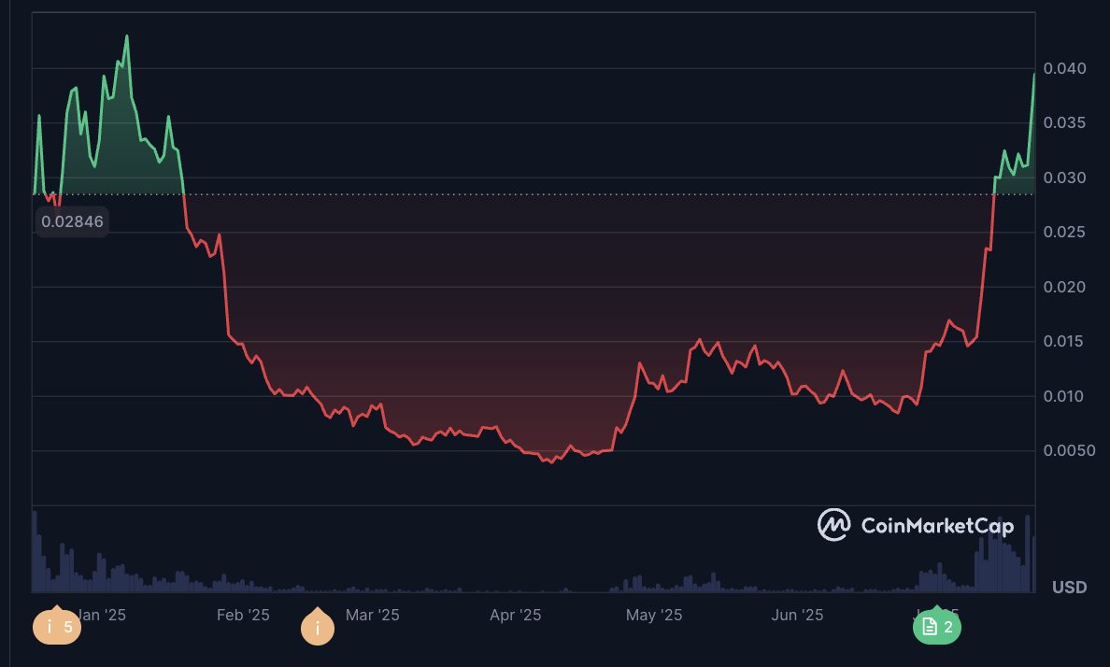Click the 0.010 price axis label
Screen dimensions: 1110x667
[1065, 396]
